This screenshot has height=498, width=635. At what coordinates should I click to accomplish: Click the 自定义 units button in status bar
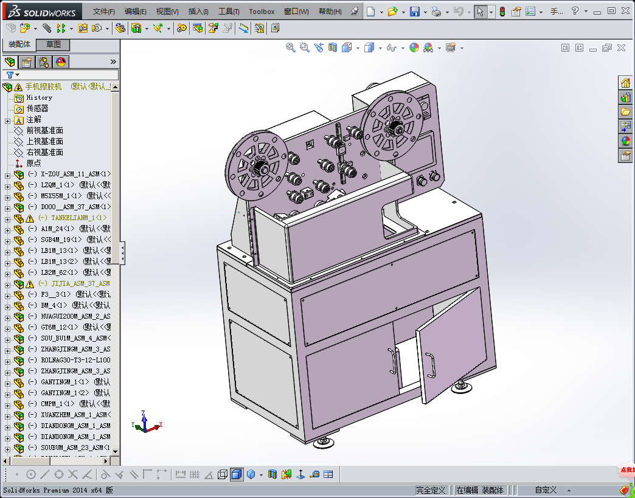pos(546,490)
